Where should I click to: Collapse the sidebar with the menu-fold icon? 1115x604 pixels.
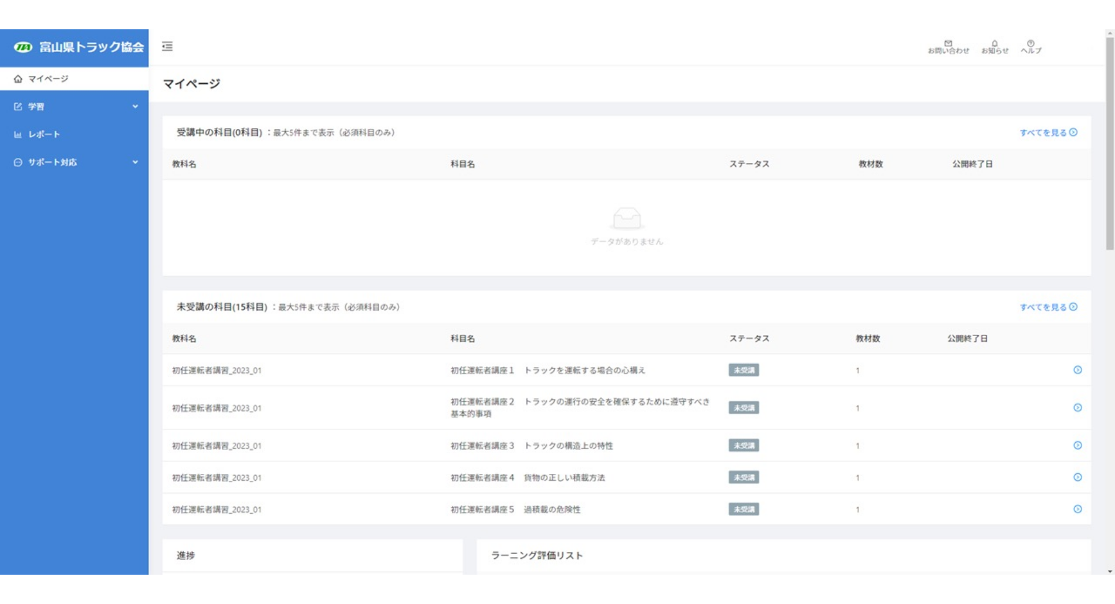(167, 46)
